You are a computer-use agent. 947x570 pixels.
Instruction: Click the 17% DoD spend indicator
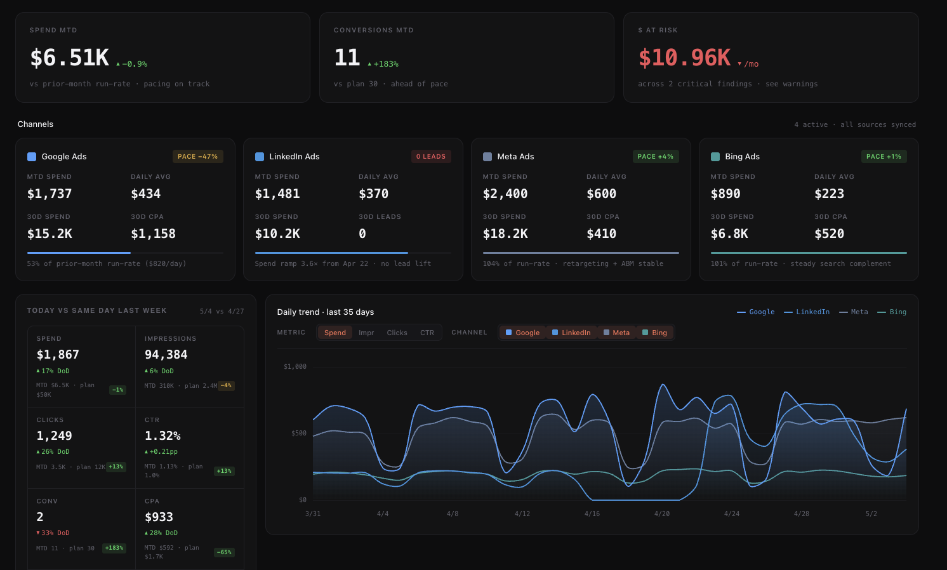pos(53,371)
